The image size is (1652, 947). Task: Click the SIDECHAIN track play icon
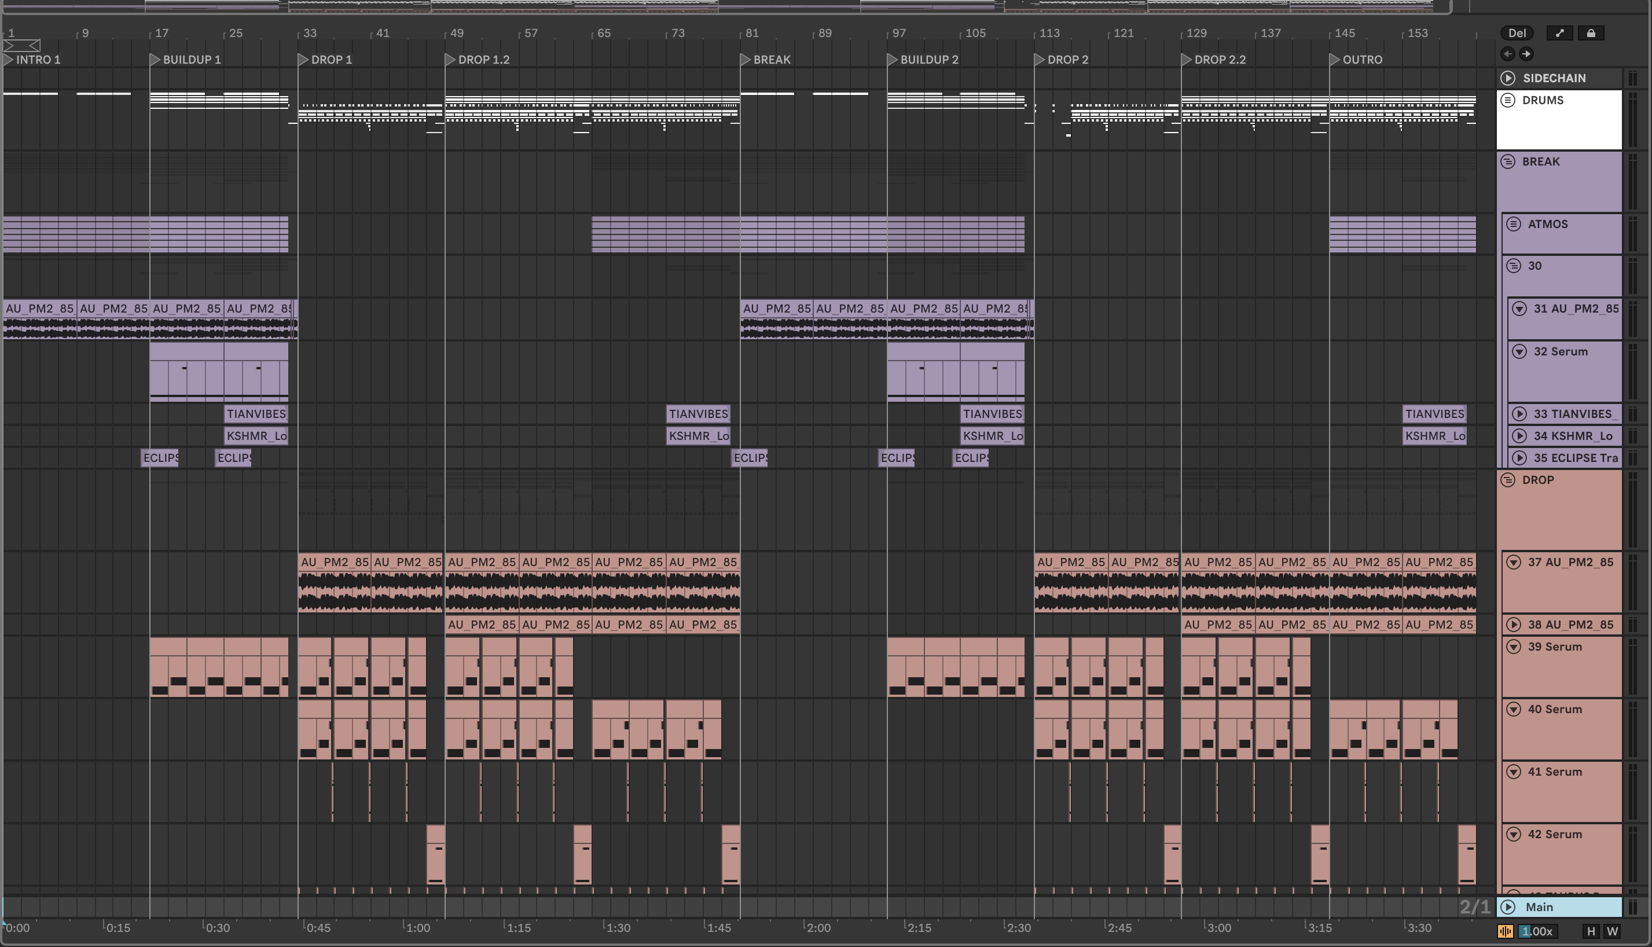1508,78
